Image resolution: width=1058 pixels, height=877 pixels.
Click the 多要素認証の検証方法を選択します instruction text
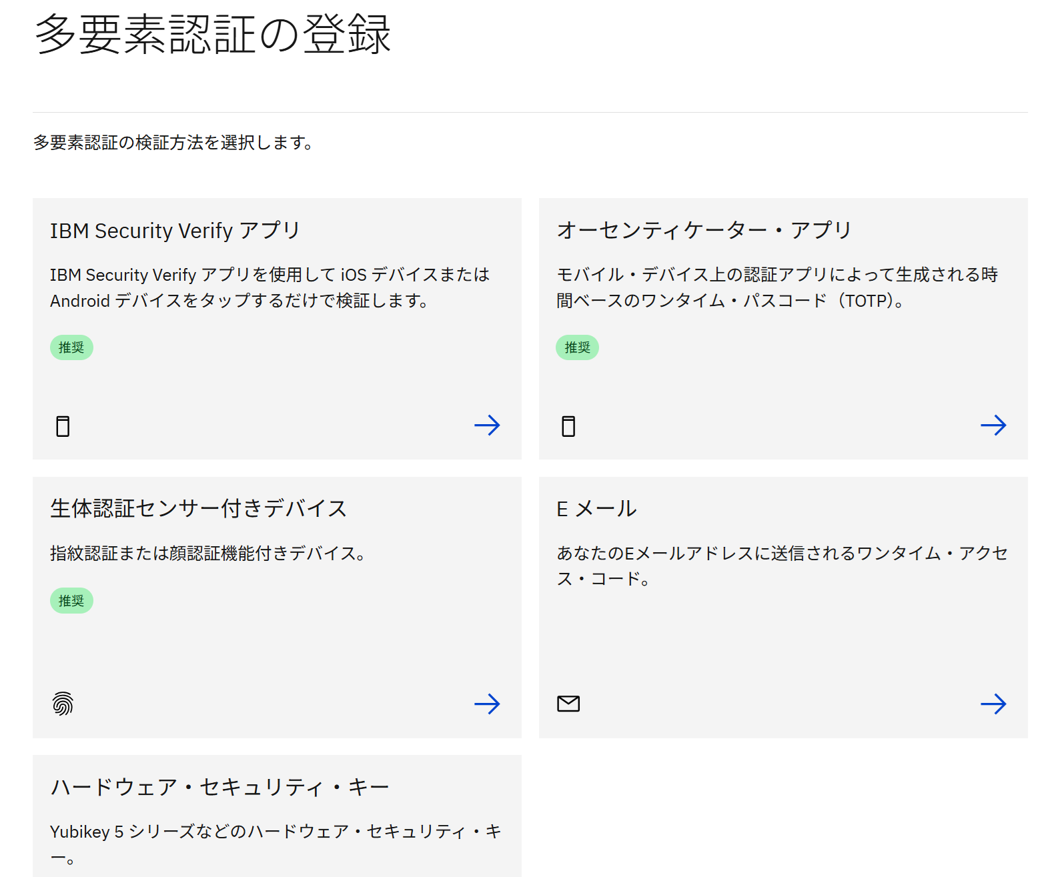[x=173, y=142]
